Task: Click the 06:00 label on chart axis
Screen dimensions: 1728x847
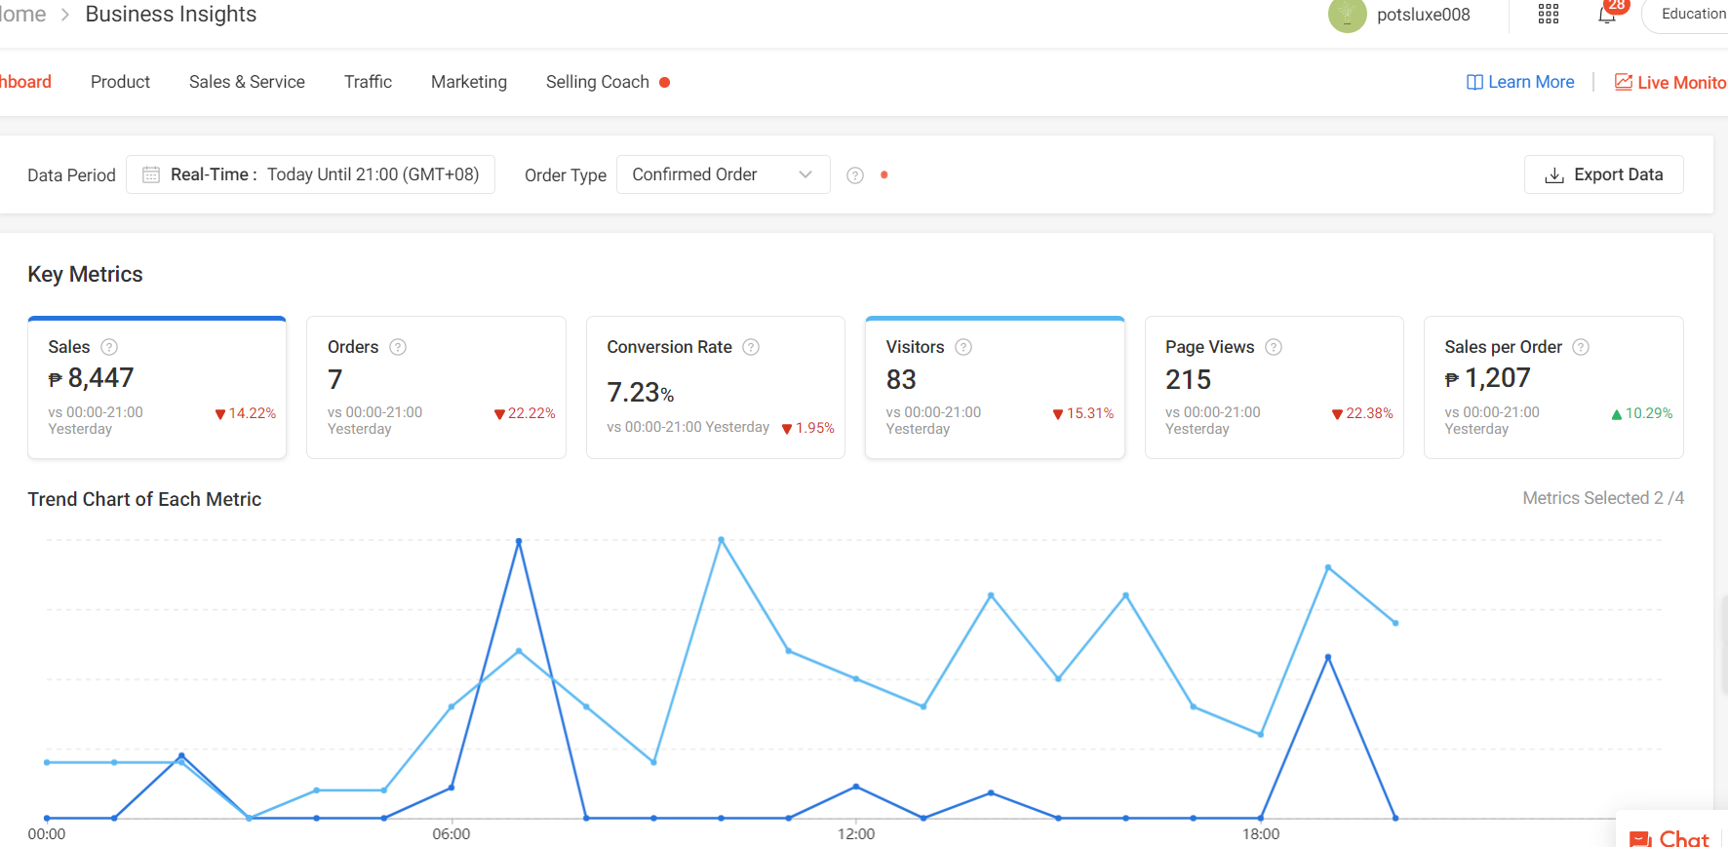Action: (x=452, y=834)
